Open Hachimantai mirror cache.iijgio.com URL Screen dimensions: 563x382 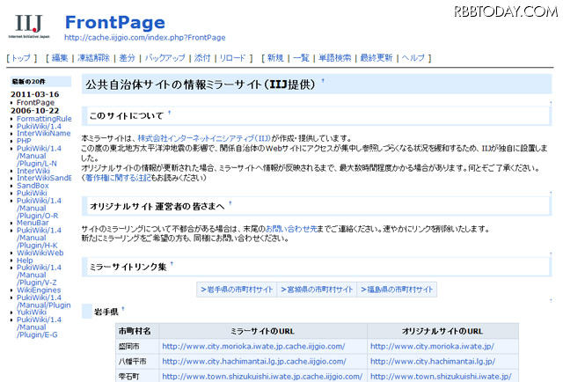[x=254, y=362]
